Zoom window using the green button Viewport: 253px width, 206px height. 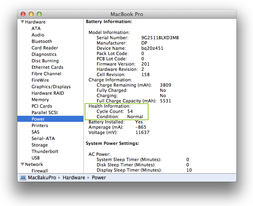(39, 14)
